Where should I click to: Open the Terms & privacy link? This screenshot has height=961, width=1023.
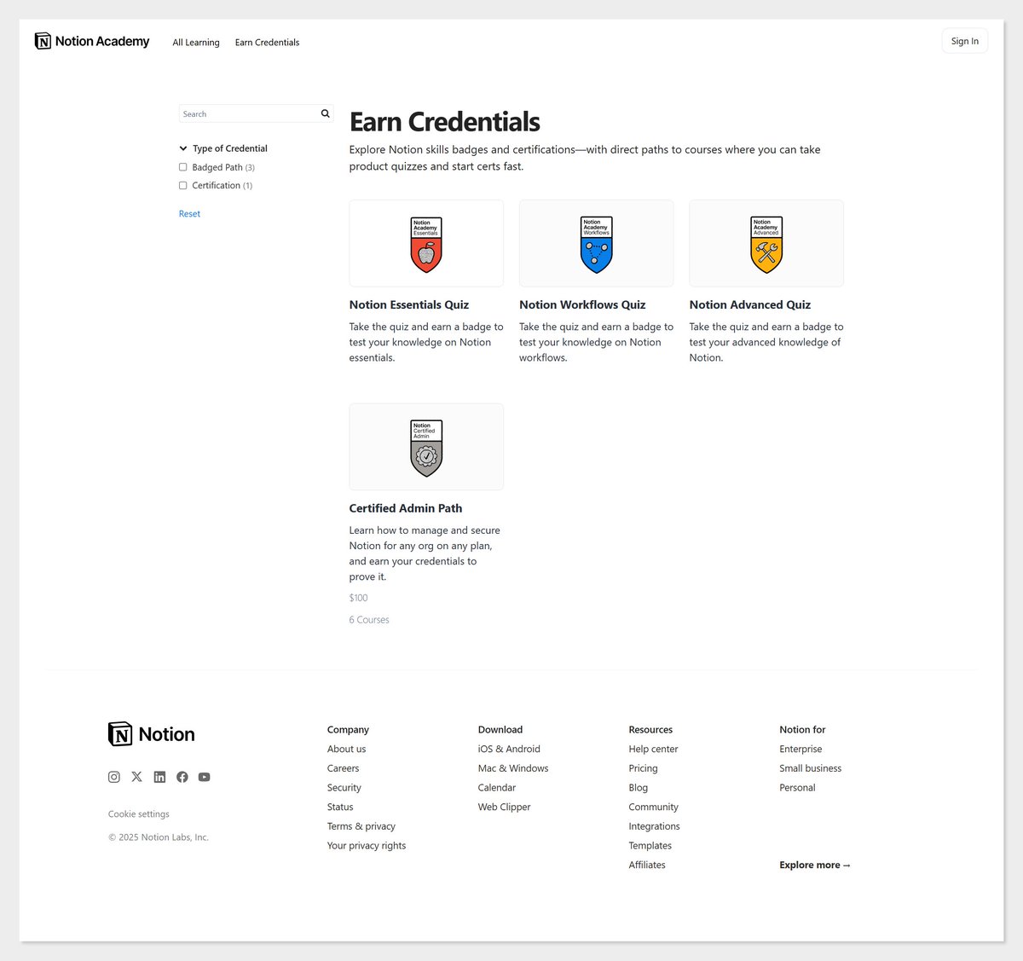coord(361,826)
